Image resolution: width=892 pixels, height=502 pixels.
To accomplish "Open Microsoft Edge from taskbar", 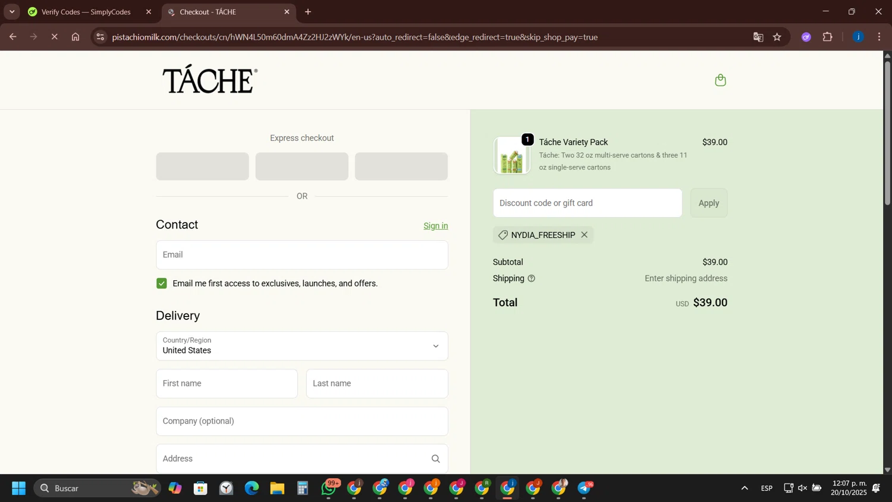I will pos(252,488).
